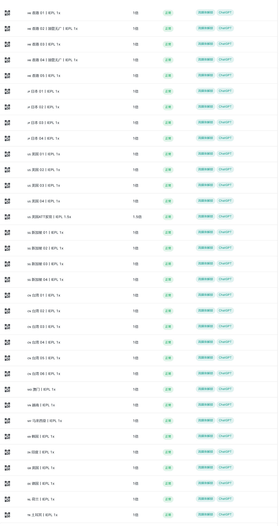Click QR code icon for 土耳其 node

[8, 515]
